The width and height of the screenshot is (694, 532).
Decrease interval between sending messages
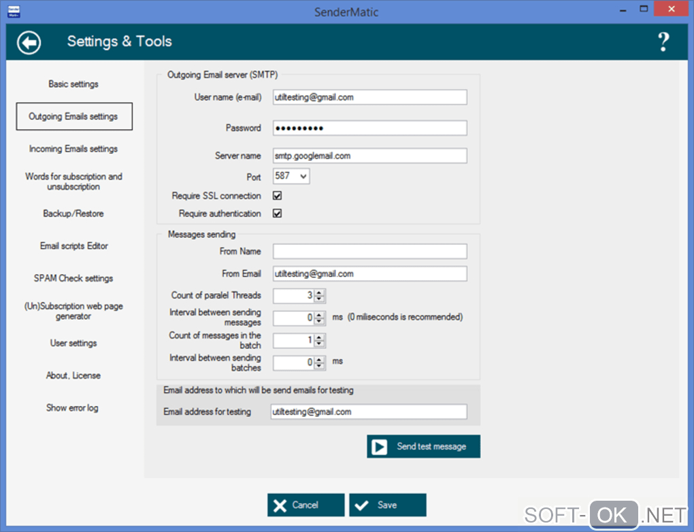point(319,321)
